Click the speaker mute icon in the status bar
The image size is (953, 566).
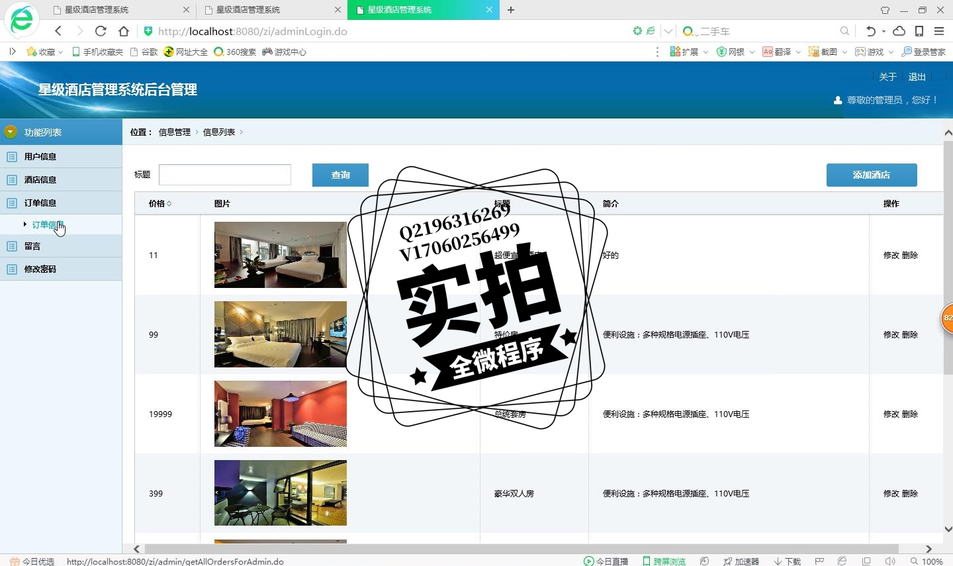coord(890,561)
